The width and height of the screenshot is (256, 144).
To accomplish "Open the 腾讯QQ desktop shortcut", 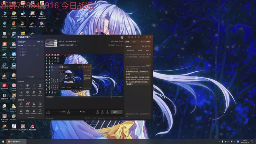I will 4,76.
